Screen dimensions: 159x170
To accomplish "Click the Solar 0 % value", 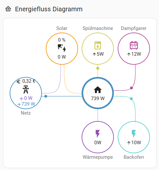I will pos(62,40).
